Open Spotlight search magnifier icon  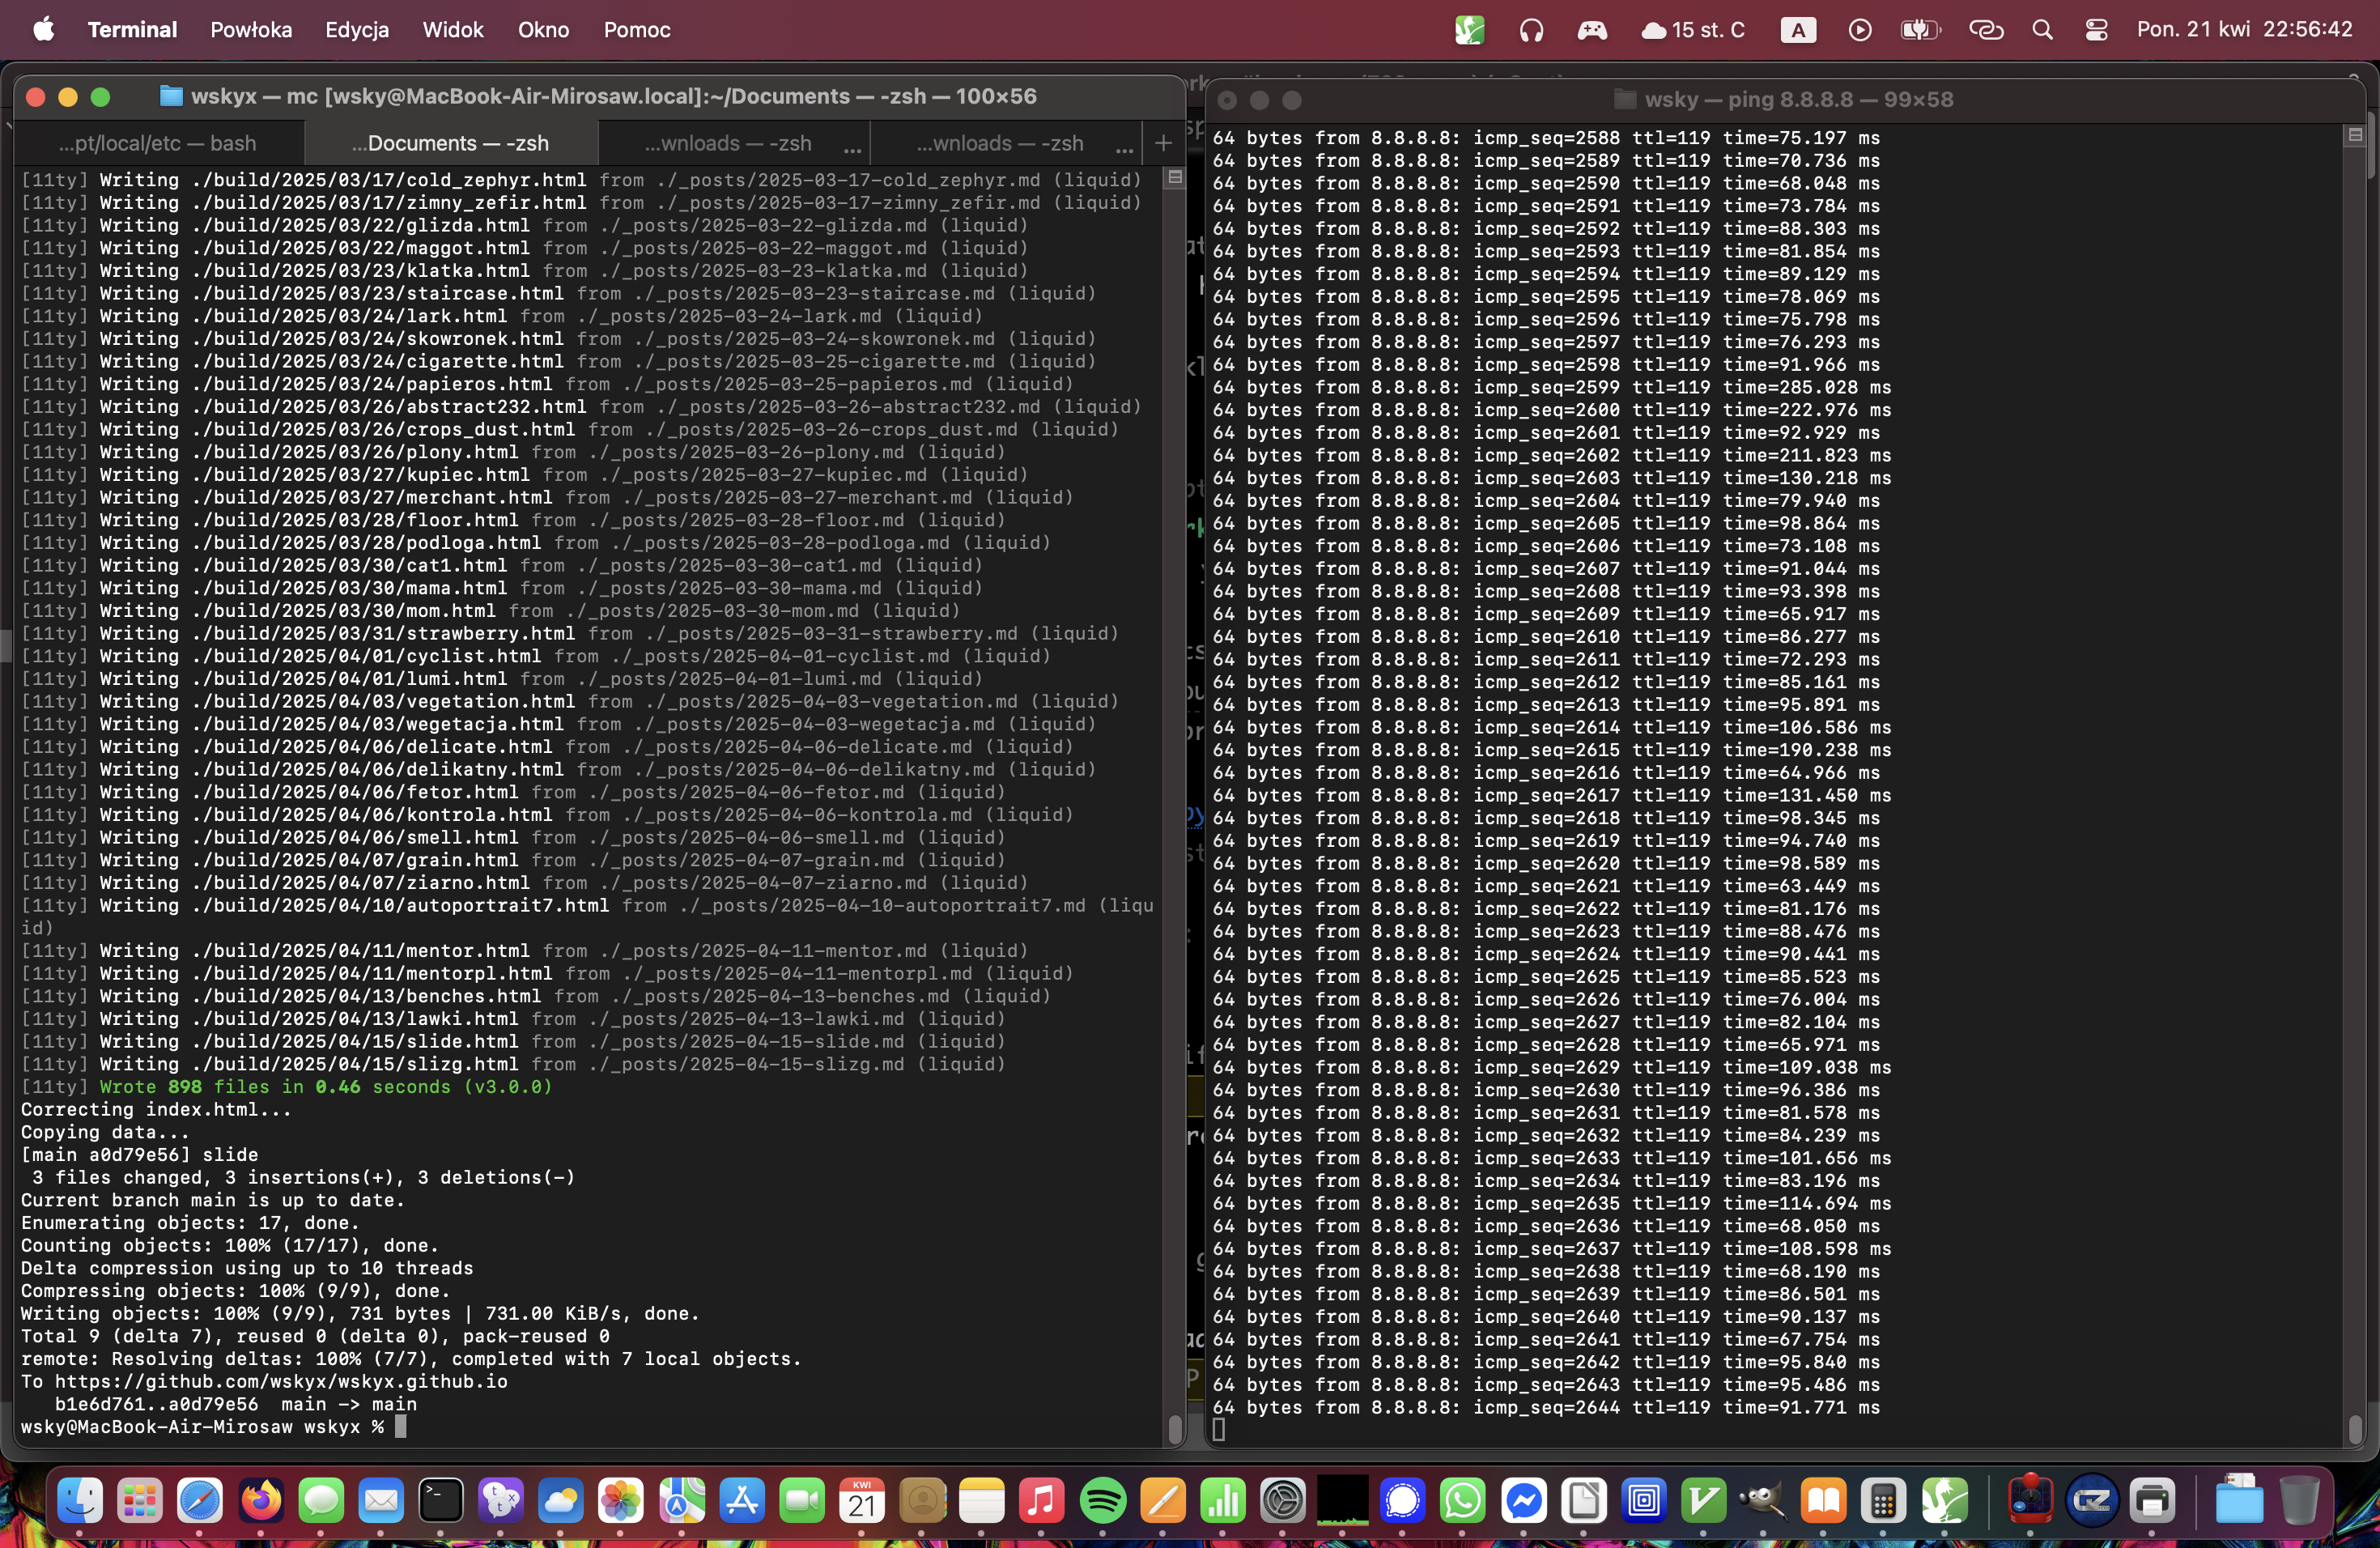(x=2042, y=30)
